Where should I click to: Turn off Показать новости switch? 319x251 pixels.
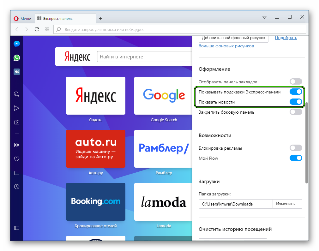coord(296,102)
